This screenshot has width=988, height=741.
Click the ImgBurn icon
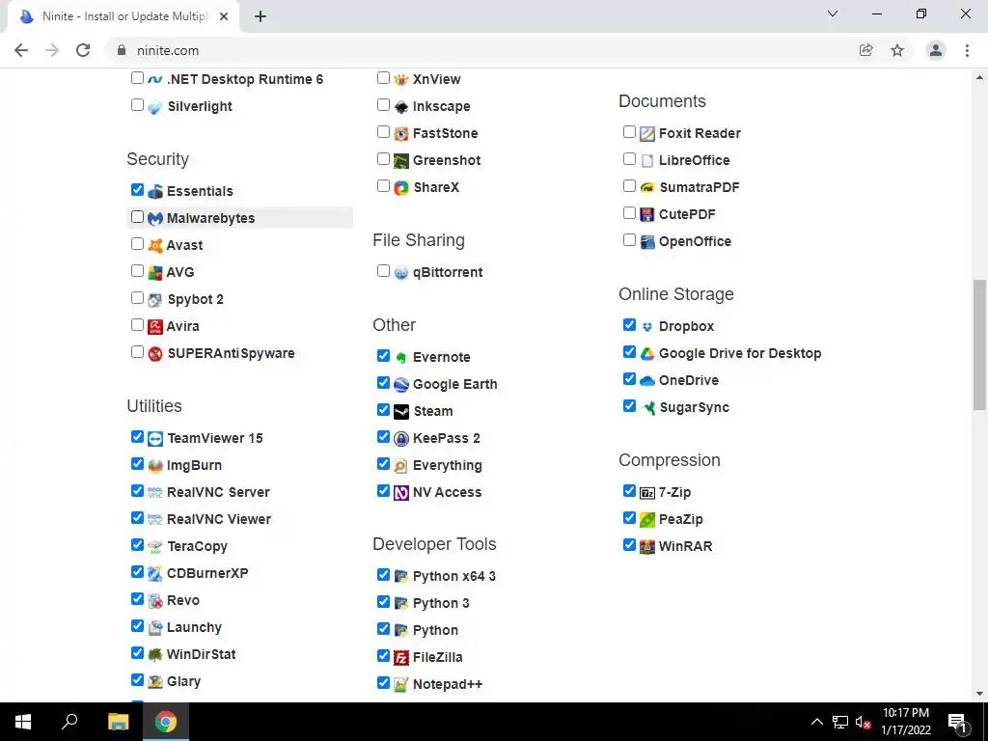pyautogui.click(x=155, y=466)
